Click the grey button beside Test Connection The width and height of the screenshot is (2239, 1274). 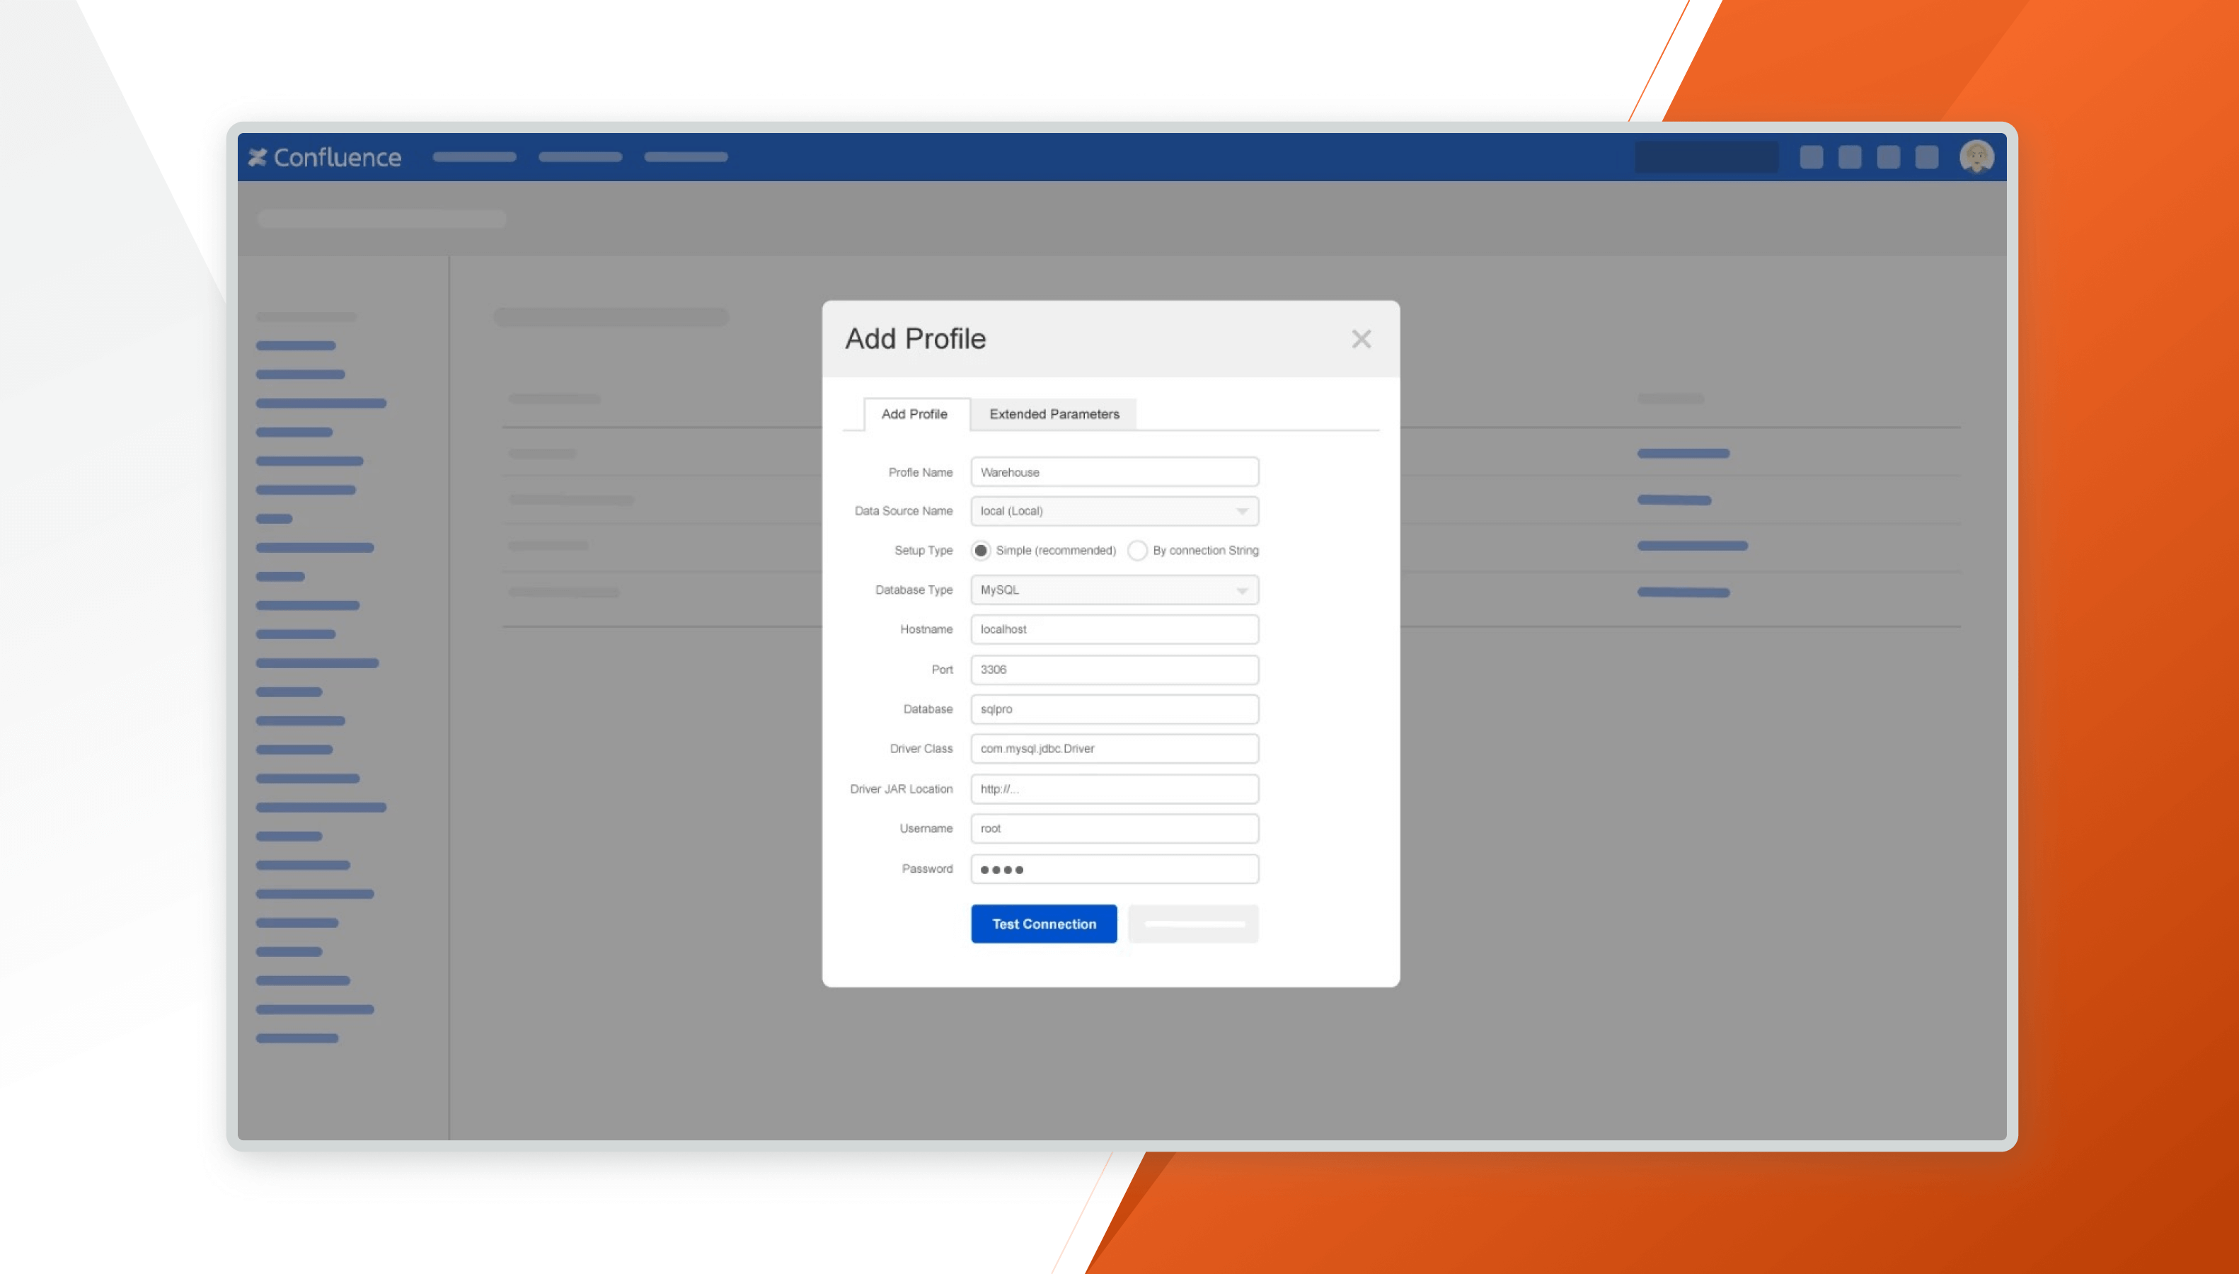pyautogui.click(x=1193, y=924)
